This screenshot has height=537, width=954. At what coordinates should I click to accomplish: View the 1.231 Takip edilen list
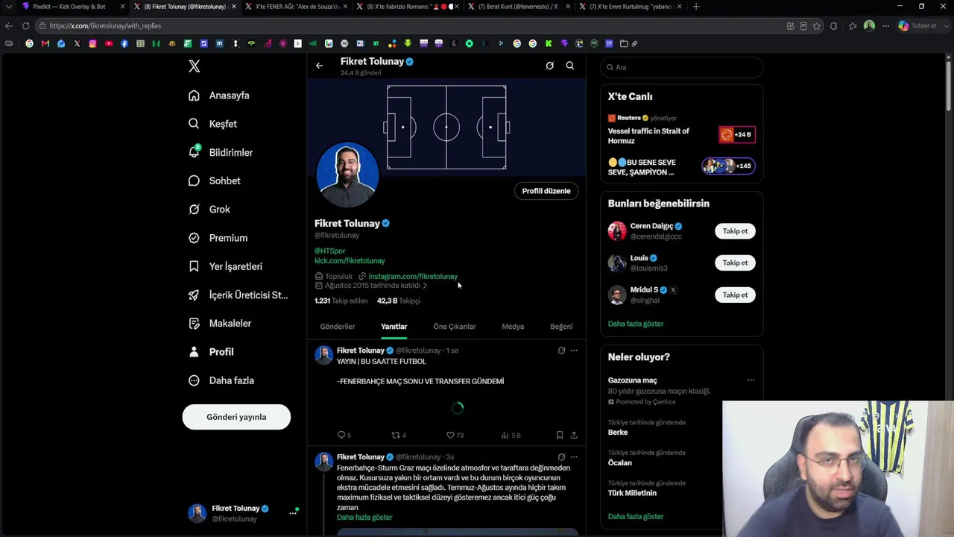(x=341, y=301)
